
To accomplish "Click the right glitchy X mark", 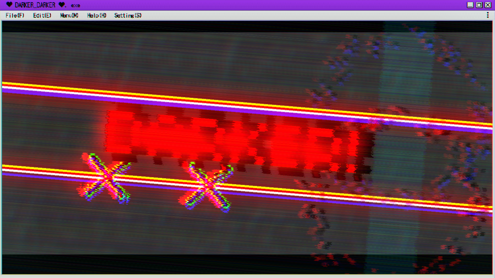I will [206, 187].
